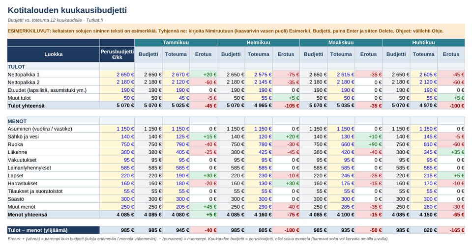Click Liikenne Huhtikuu Erotus +35 €

coord(451,152)
